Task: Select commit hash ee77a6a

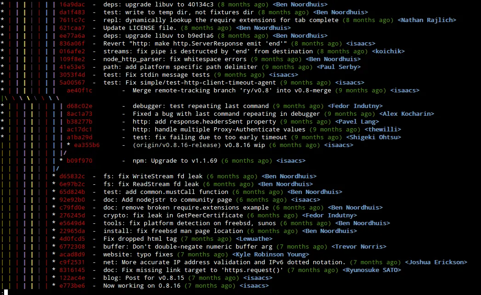Action: click(72, 35)
